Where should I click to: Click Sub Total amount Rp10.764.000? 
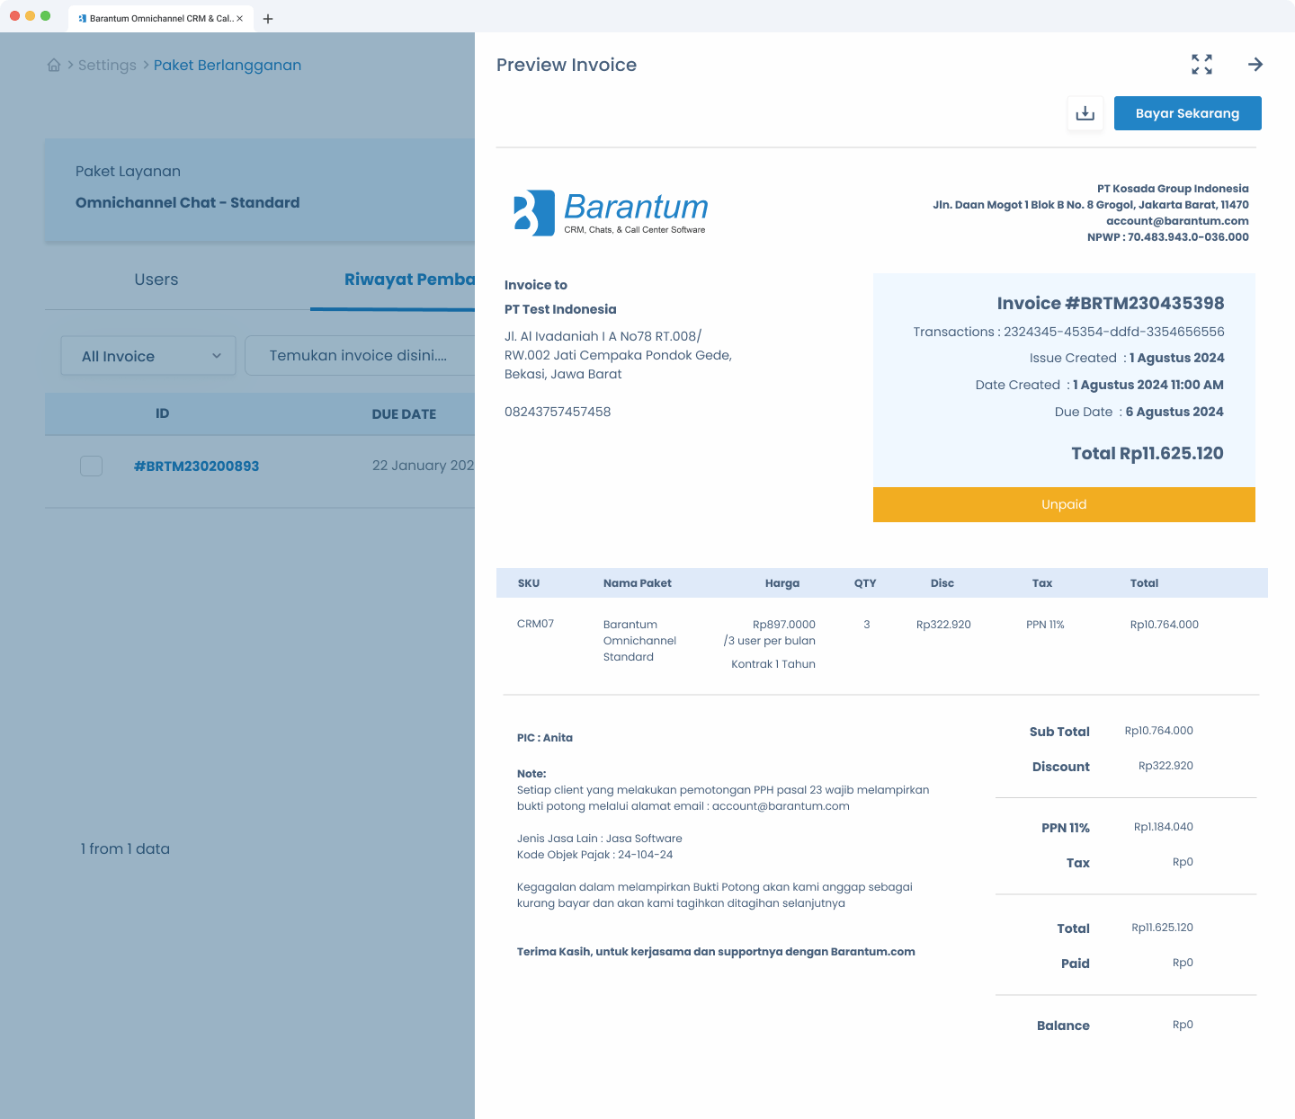[1158, 731]
